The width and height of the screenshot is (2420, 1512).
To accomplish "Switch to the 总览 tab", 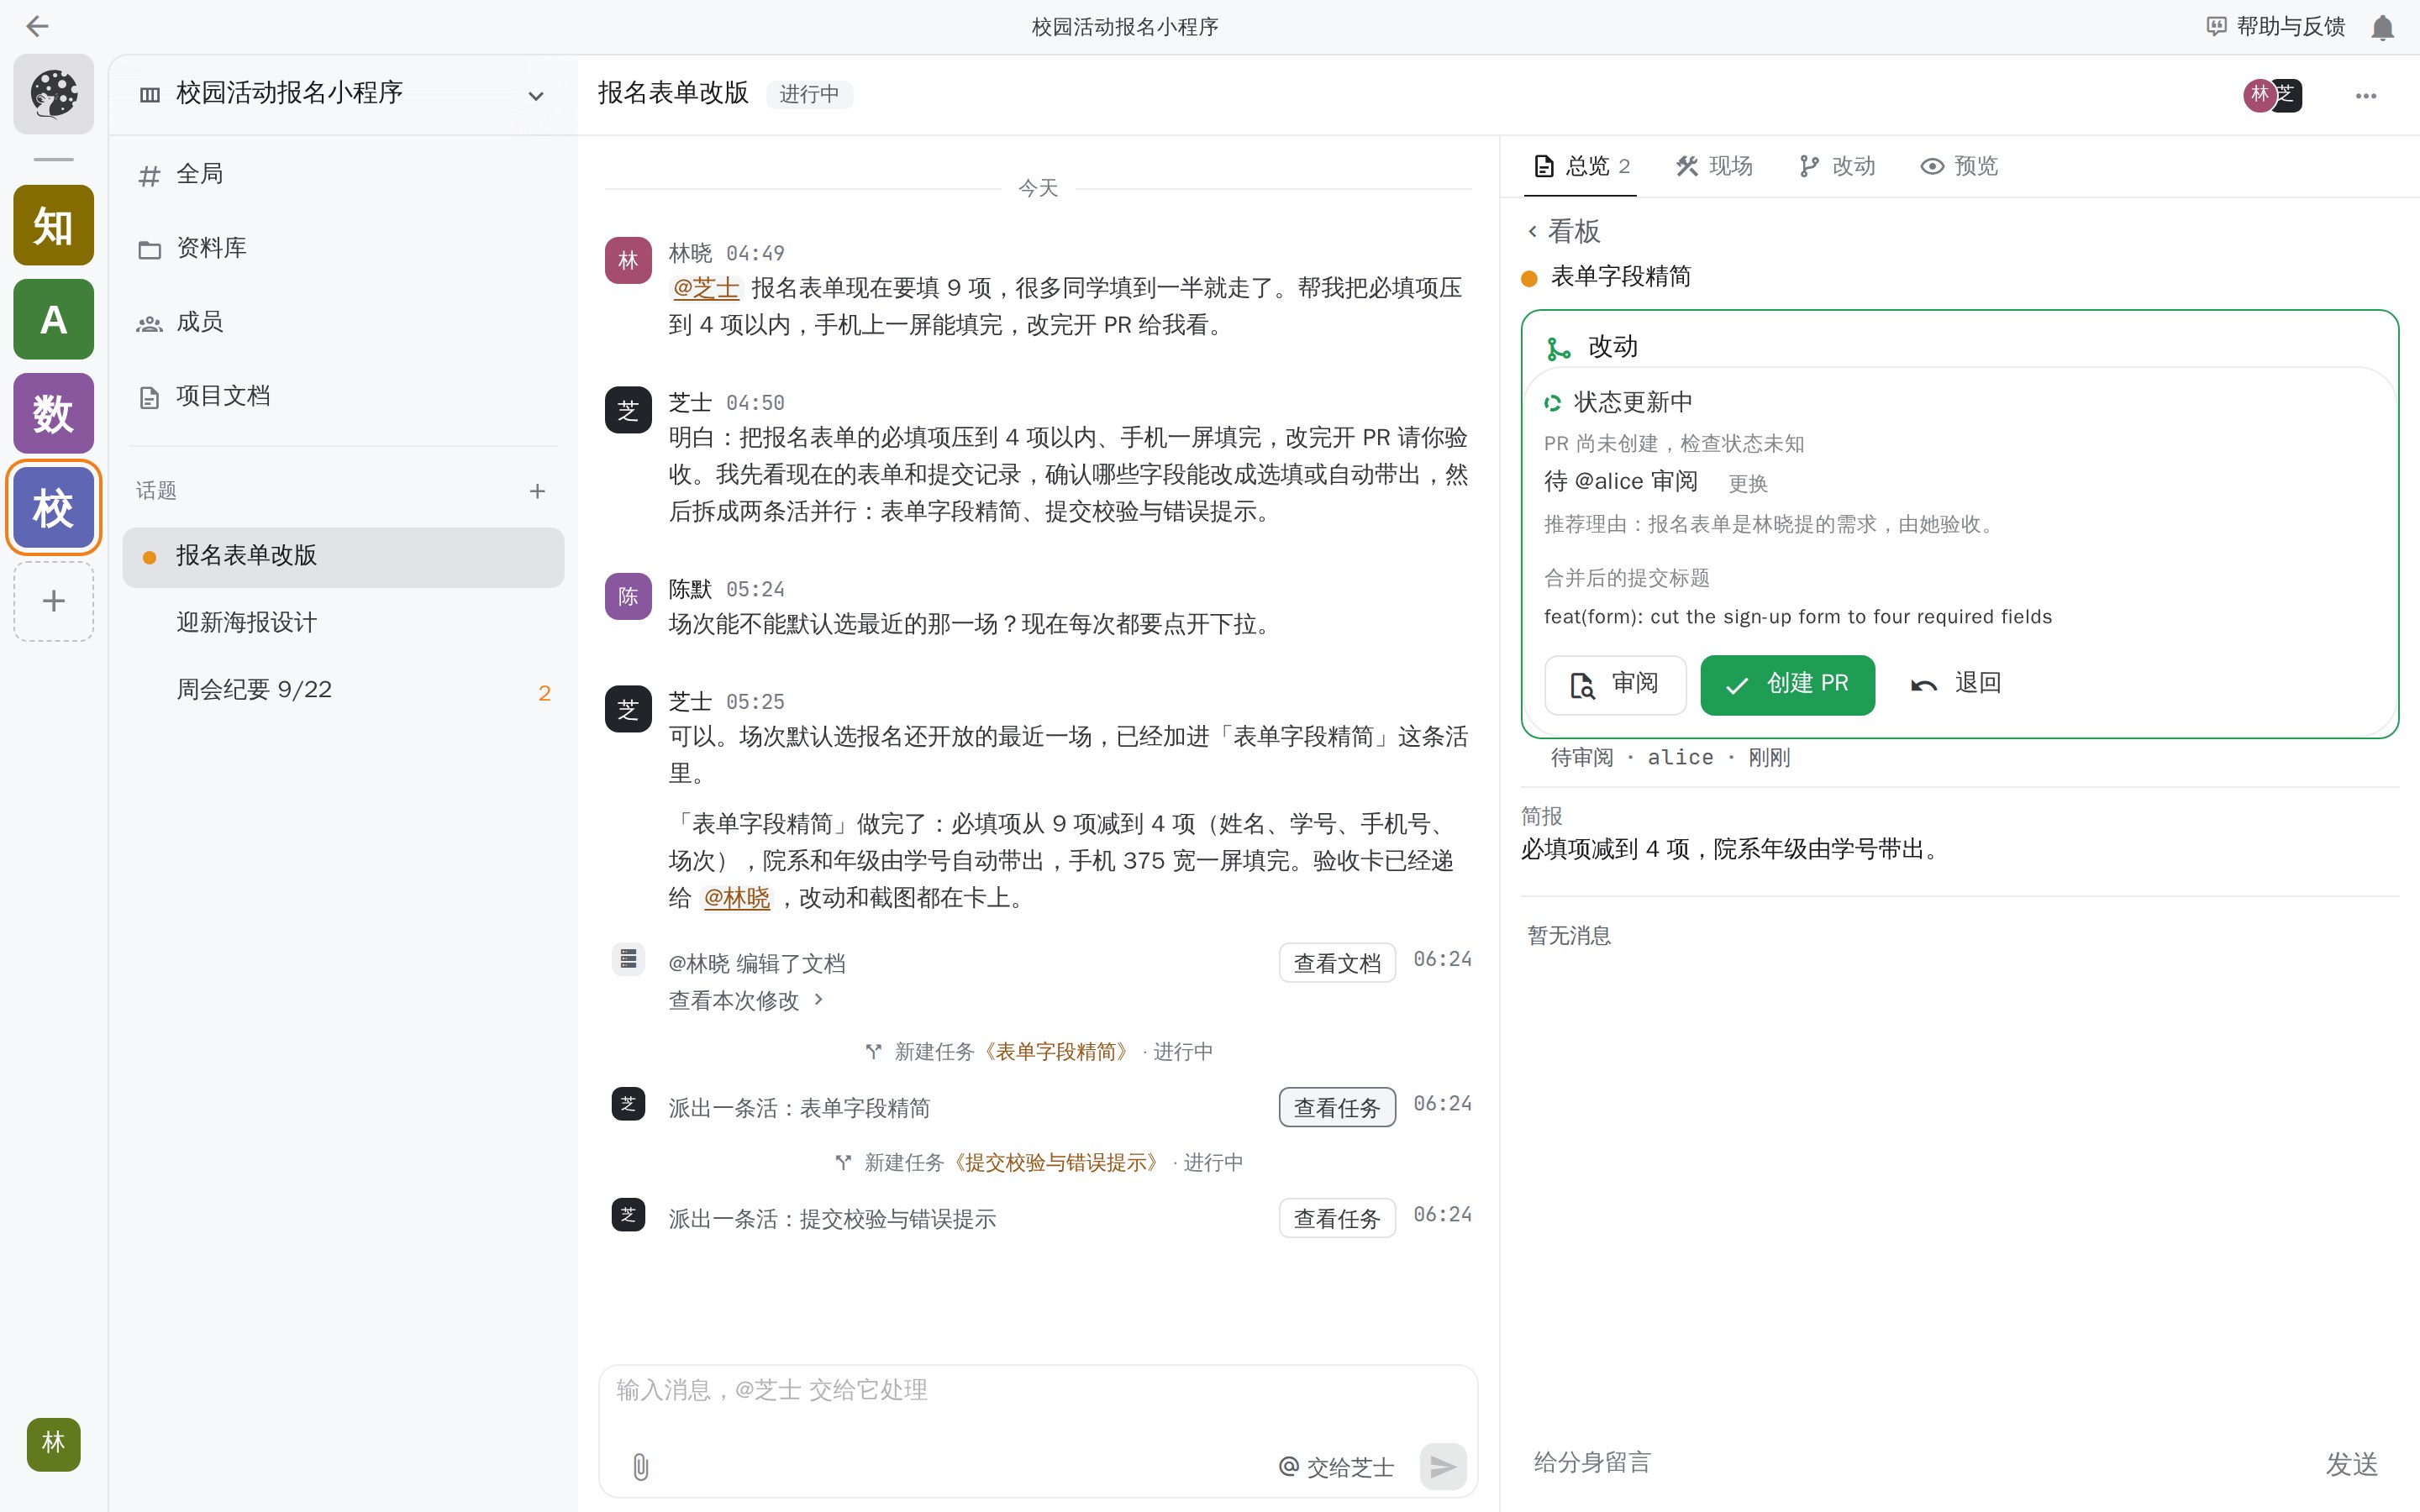I will click(x=1582, y=166).
